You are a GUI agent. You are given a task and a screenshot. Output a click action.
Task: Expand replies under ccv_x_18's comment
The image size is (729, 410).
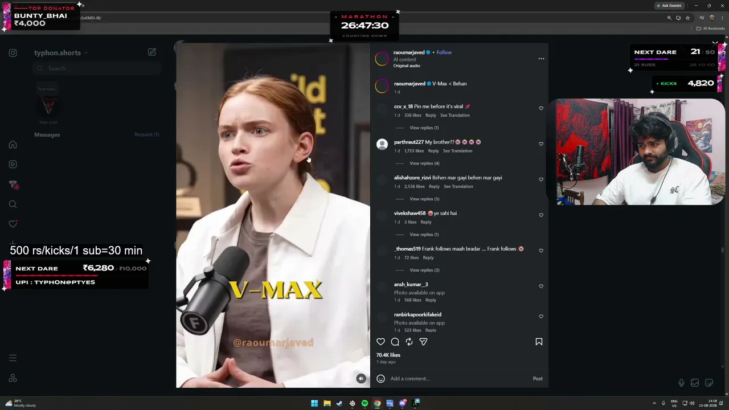tap(424, 128)
